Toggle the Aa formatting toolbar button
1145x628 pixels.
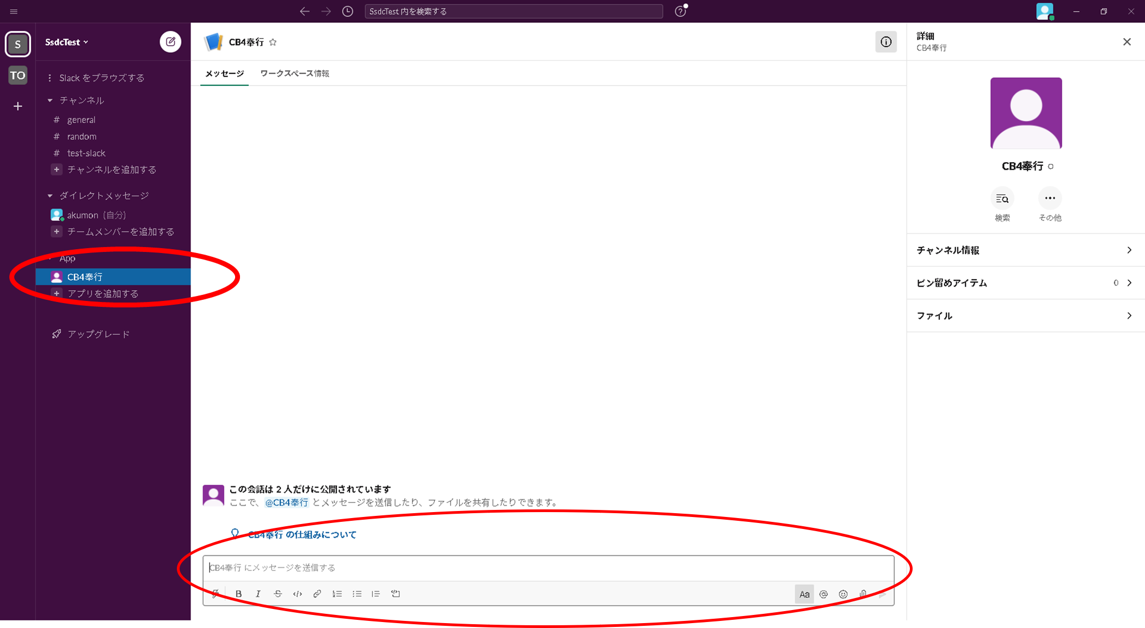click(804, 594)
